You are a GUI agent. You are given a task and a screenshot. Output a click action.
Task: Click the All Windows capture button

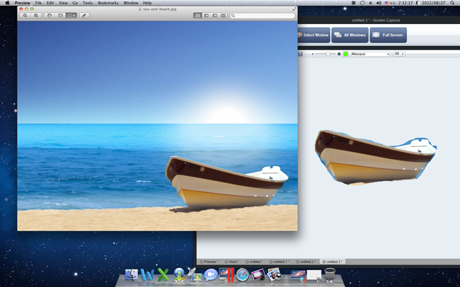[x=350, y=35]
